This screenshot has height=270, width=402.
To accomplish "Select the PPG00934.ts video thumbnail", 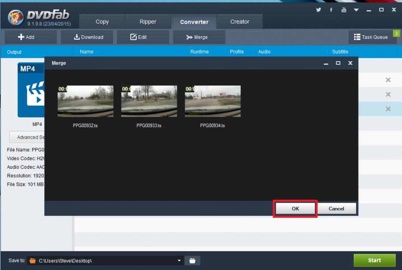I will tap(213, 101).
